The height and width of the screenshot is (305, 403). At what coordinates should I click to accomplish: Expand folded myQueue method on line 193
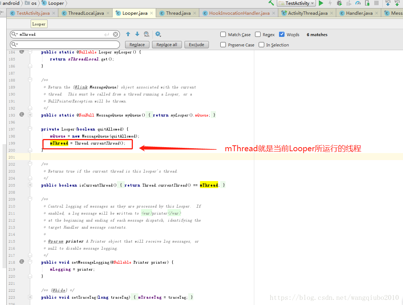[x=30, y=115]
